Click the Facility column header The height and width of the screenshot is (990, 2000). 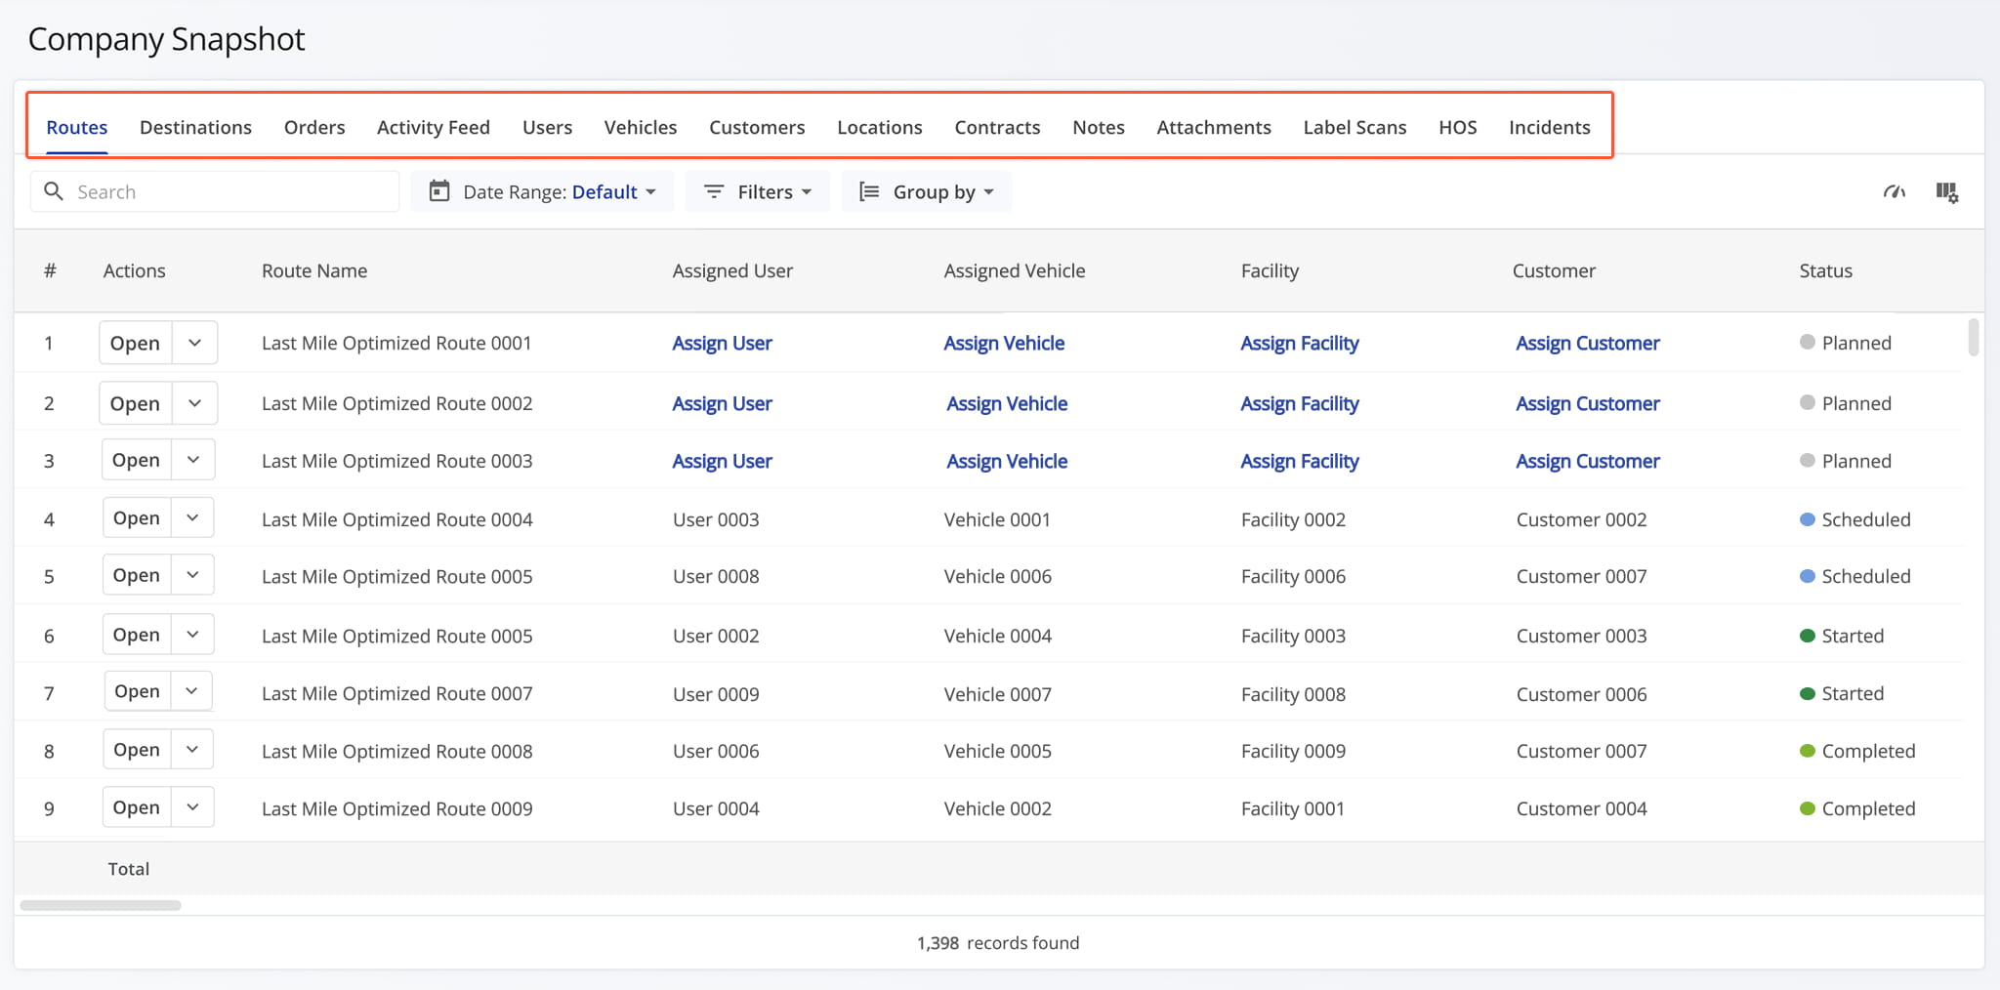[1270, 270]
